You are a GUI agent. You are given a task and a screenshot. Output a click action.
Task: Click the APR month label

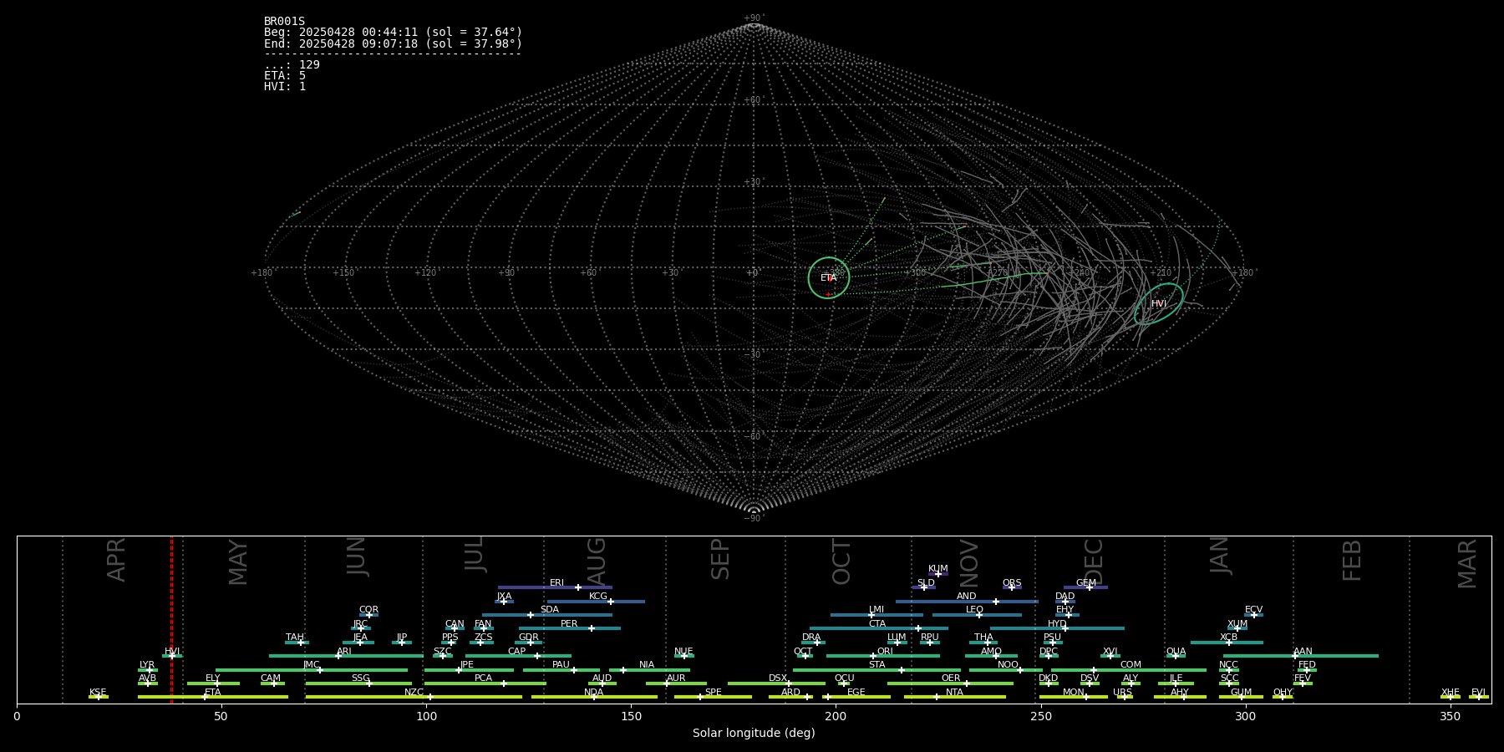[116, 560]
